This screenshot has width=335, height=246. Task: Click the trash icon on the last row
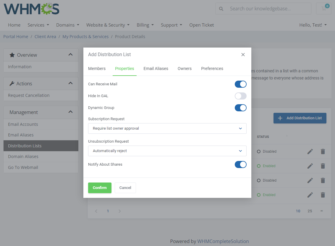pos(323,195)
